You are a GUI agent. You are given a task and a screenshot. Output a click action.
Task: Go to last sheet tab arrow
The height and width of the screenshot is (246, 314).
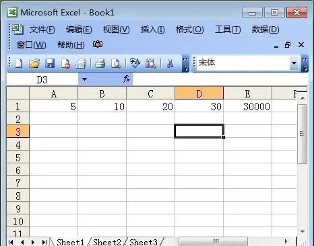pyautogui.click(x=44, y=242)
